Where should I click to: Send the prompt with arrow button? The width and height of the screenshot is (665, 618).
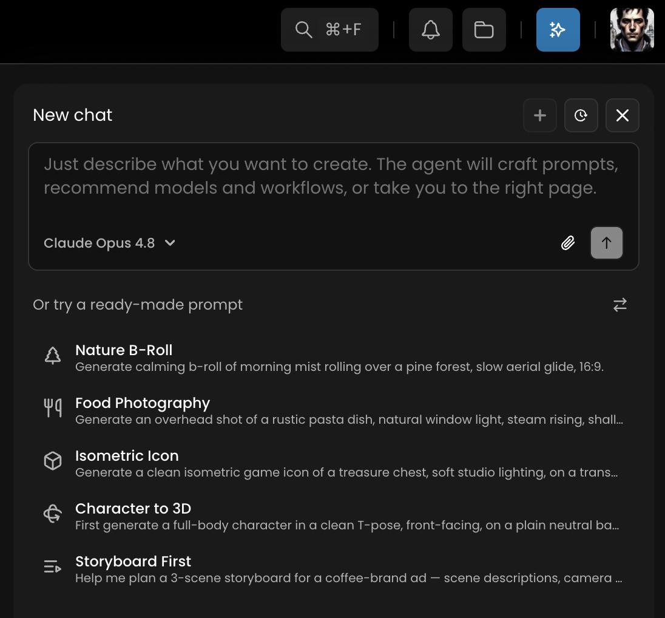click(607, 243)
